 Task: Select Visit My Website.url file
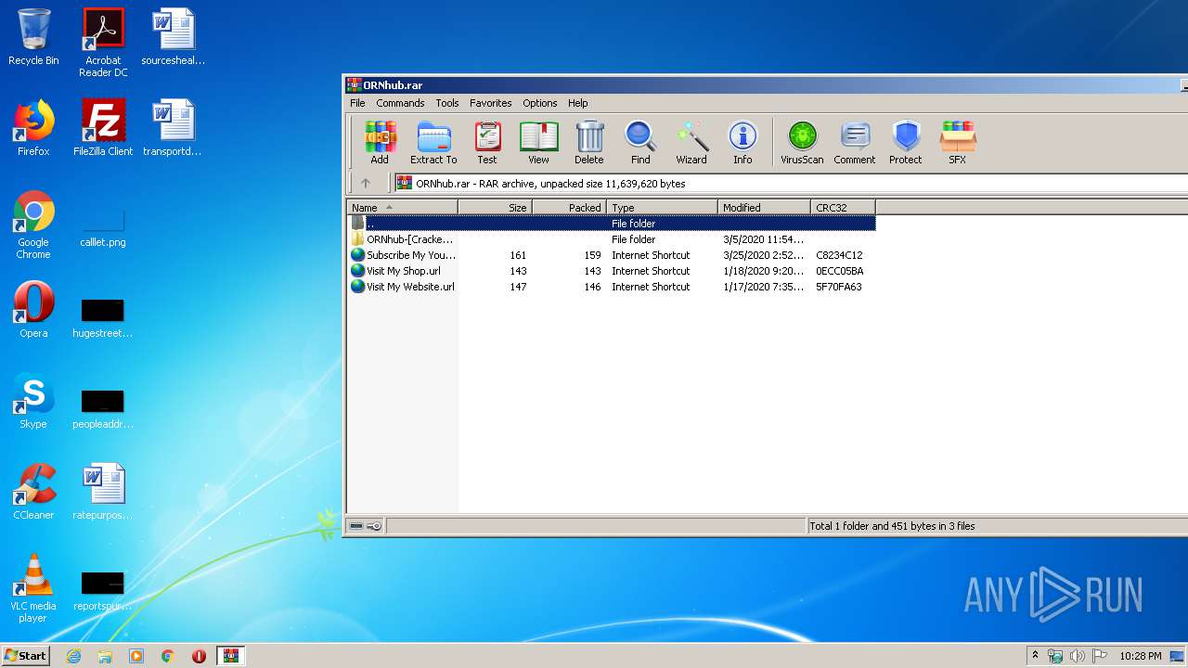(x=612, y=287)
